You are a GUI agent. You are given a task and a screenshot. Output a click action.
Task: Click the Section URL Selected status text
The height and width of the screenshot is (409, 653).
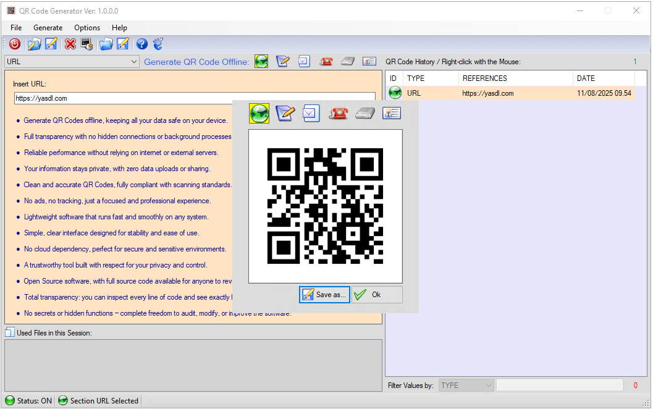[x=104, y=401]
